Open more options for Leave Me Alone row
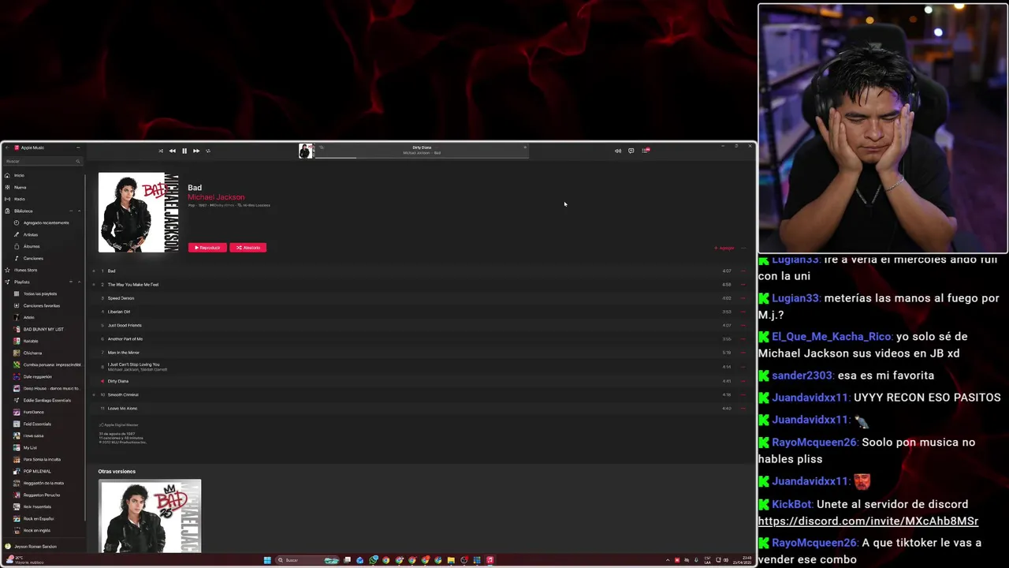 coord(743,408)
